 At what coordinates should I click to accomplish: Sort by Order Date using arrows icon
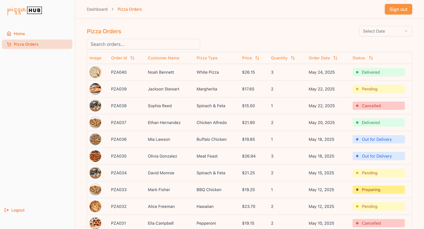click(335, 58)
